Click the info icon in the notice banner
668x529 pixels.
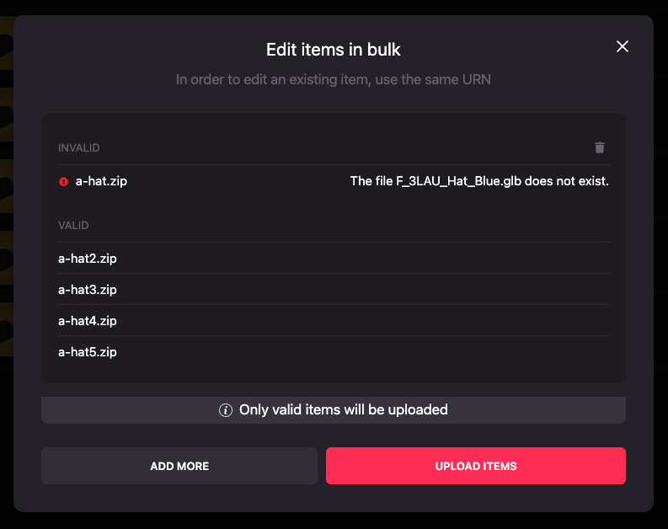[x=226, y=410]
